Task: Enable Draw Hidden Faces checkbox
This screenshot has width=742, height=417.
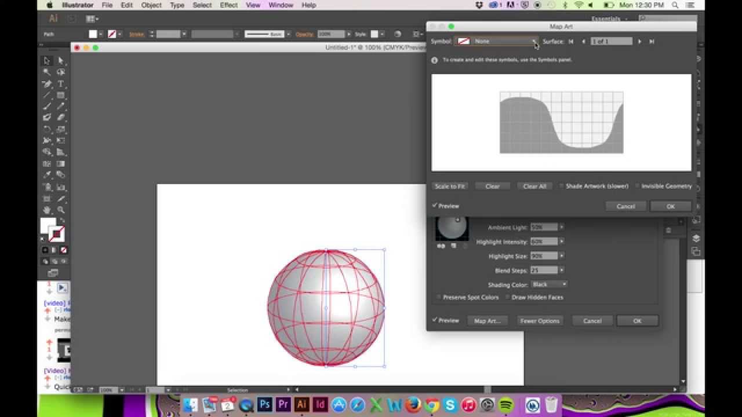Action: pyautogui.click(x=508, y=297)
